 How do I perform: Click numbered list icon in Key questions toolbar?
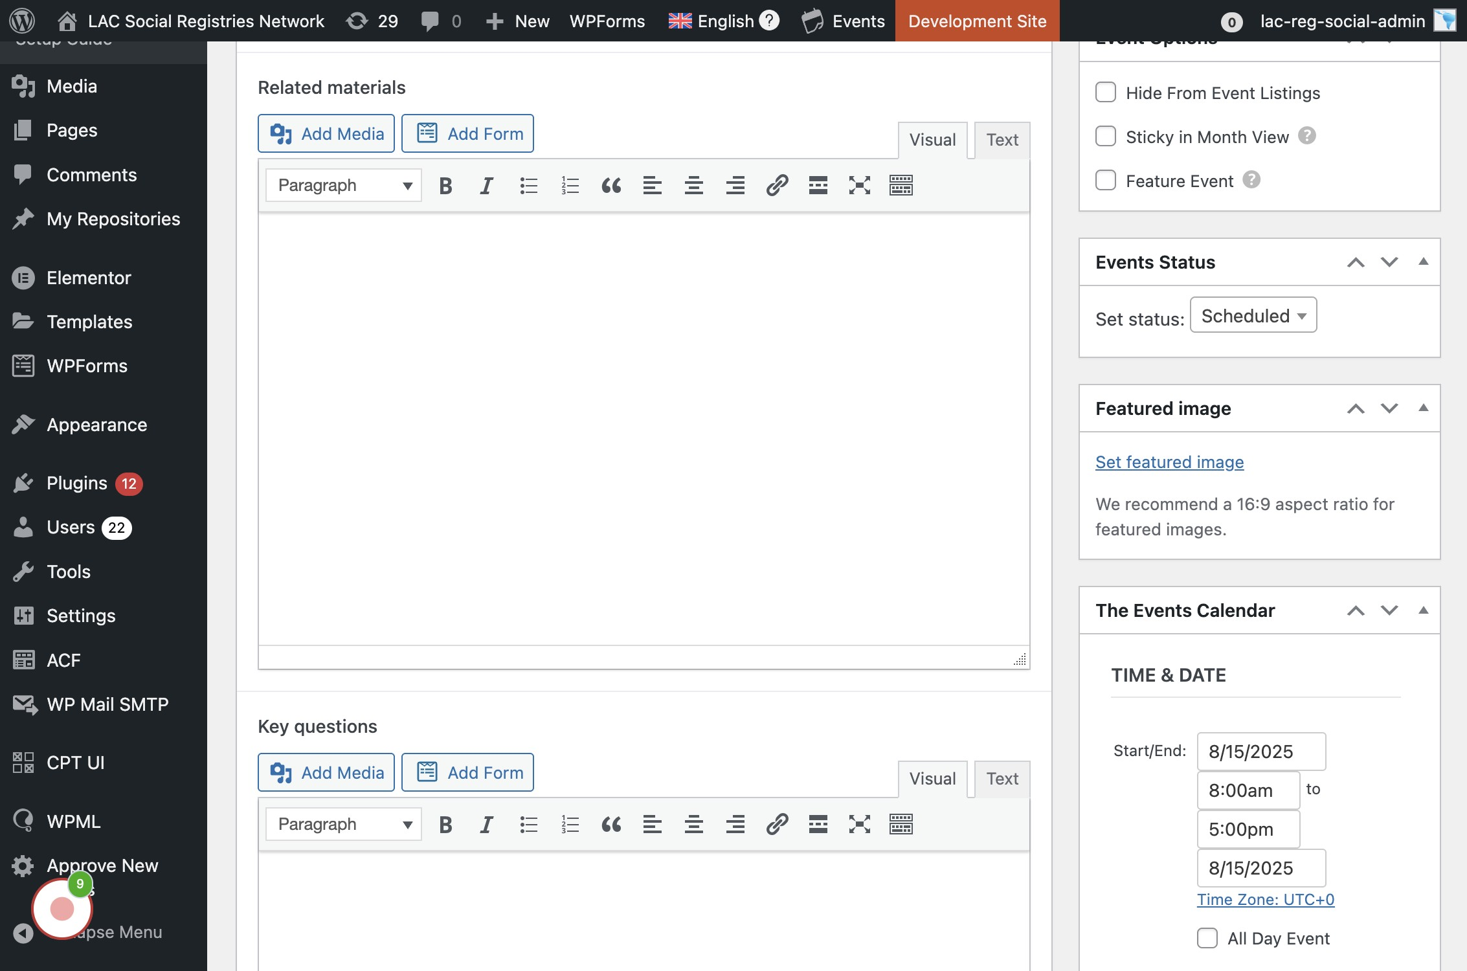click(570, 825)
